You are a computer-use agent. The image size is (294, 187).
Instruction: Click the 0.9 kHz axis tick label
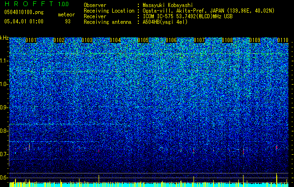coord(4,108)
